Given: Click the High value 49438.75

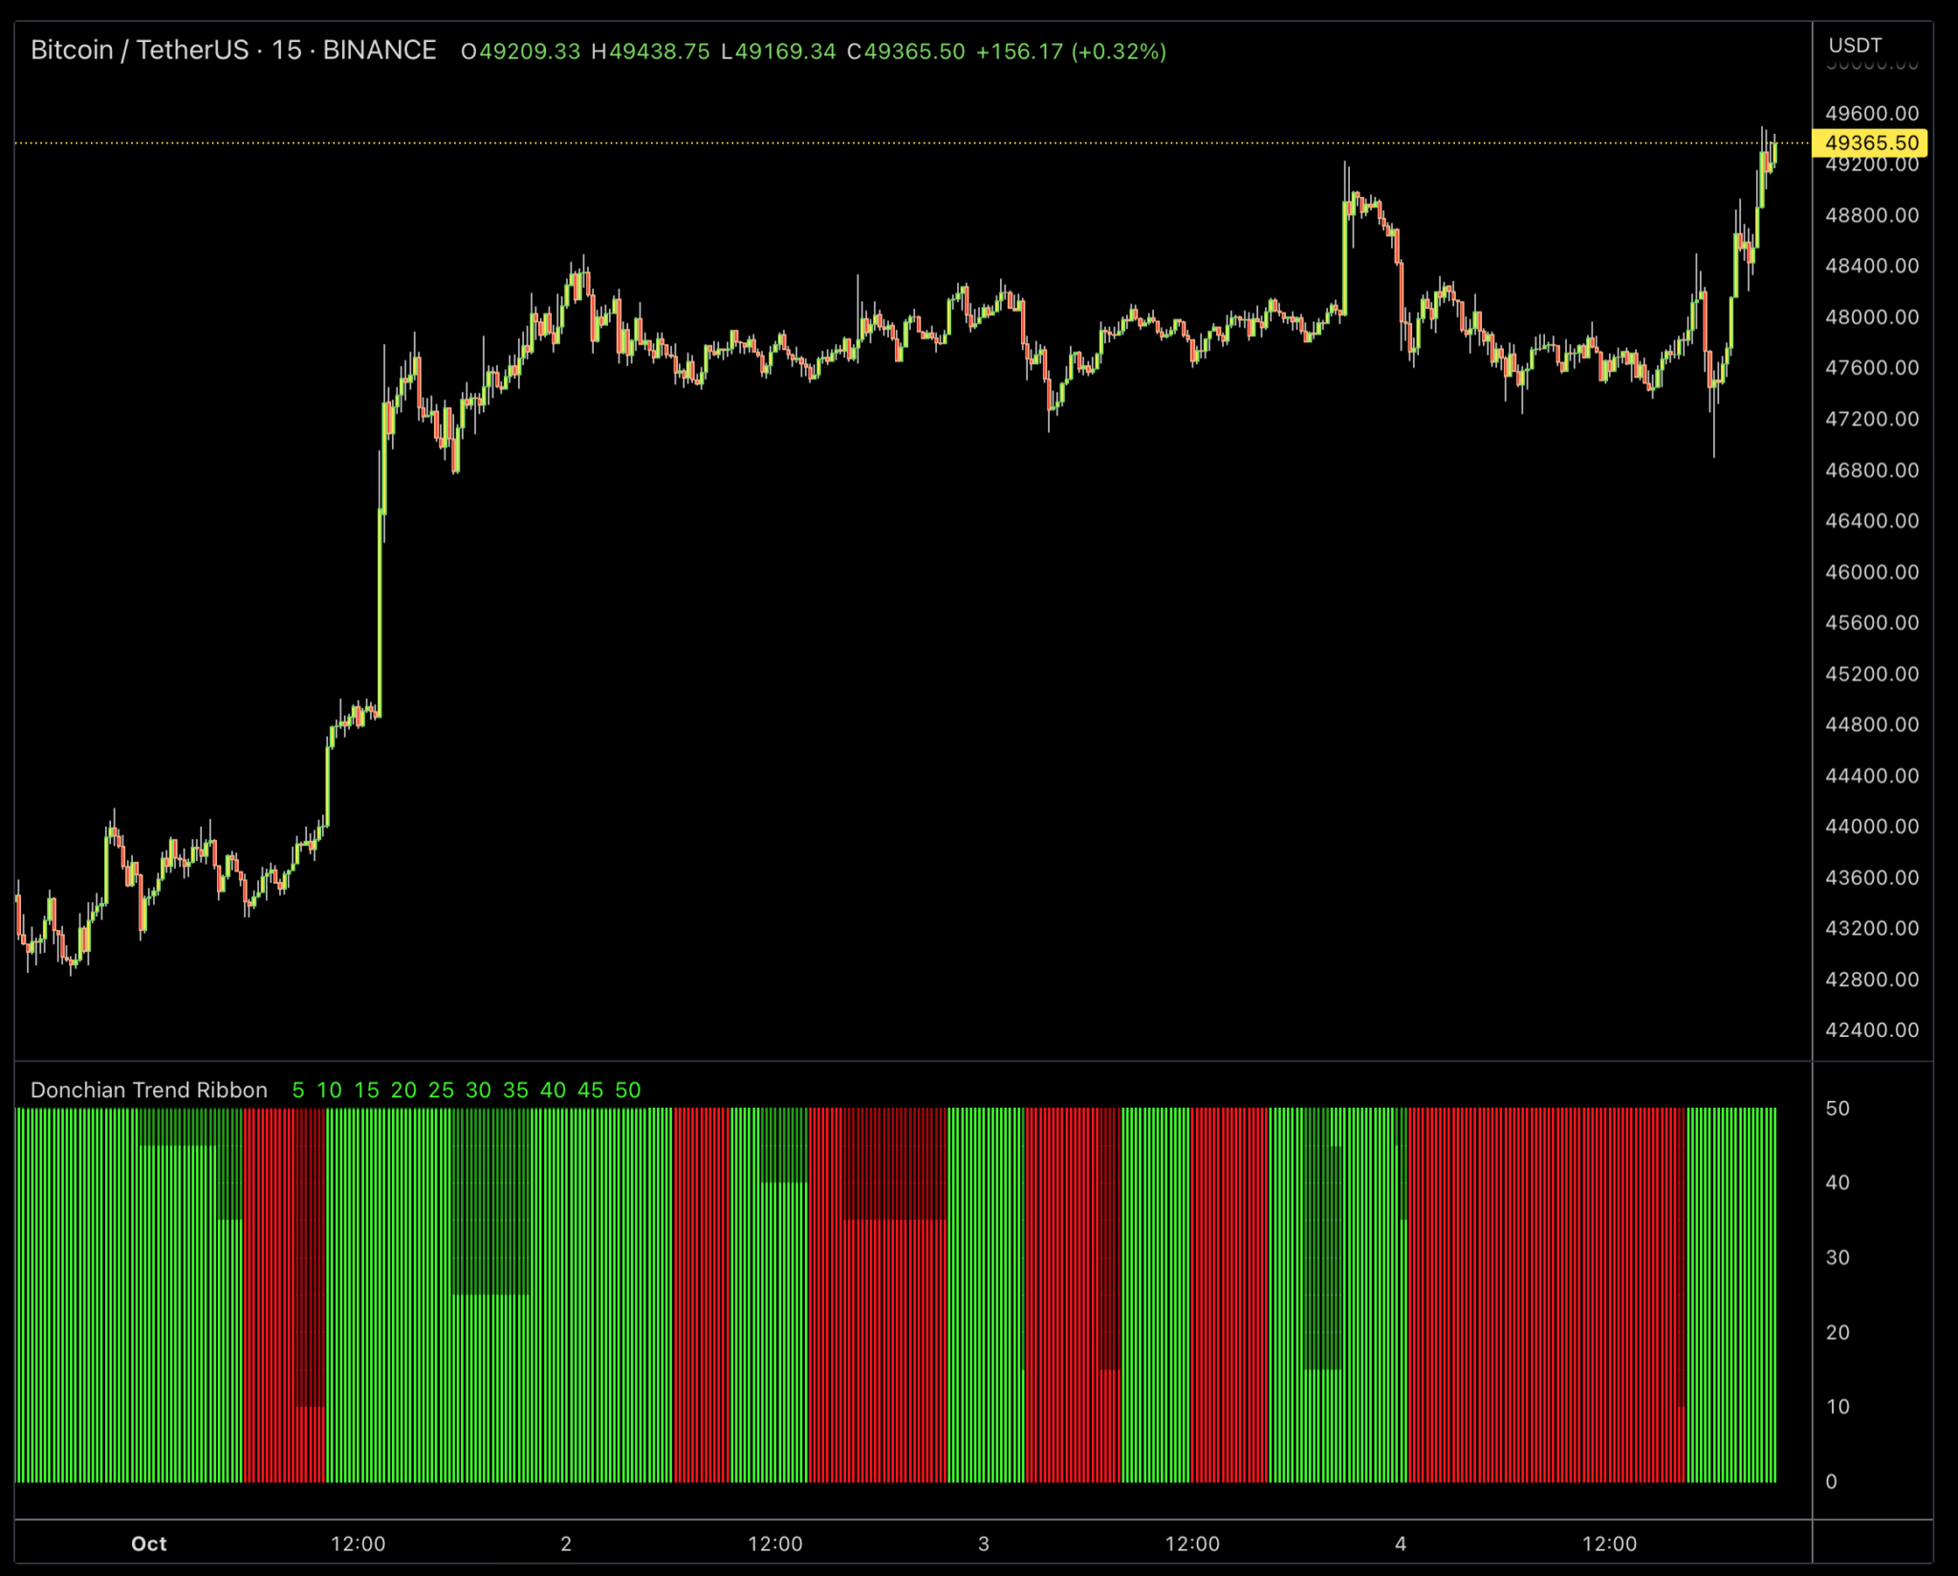Looking at the screenshot, I should coord(659,52).
